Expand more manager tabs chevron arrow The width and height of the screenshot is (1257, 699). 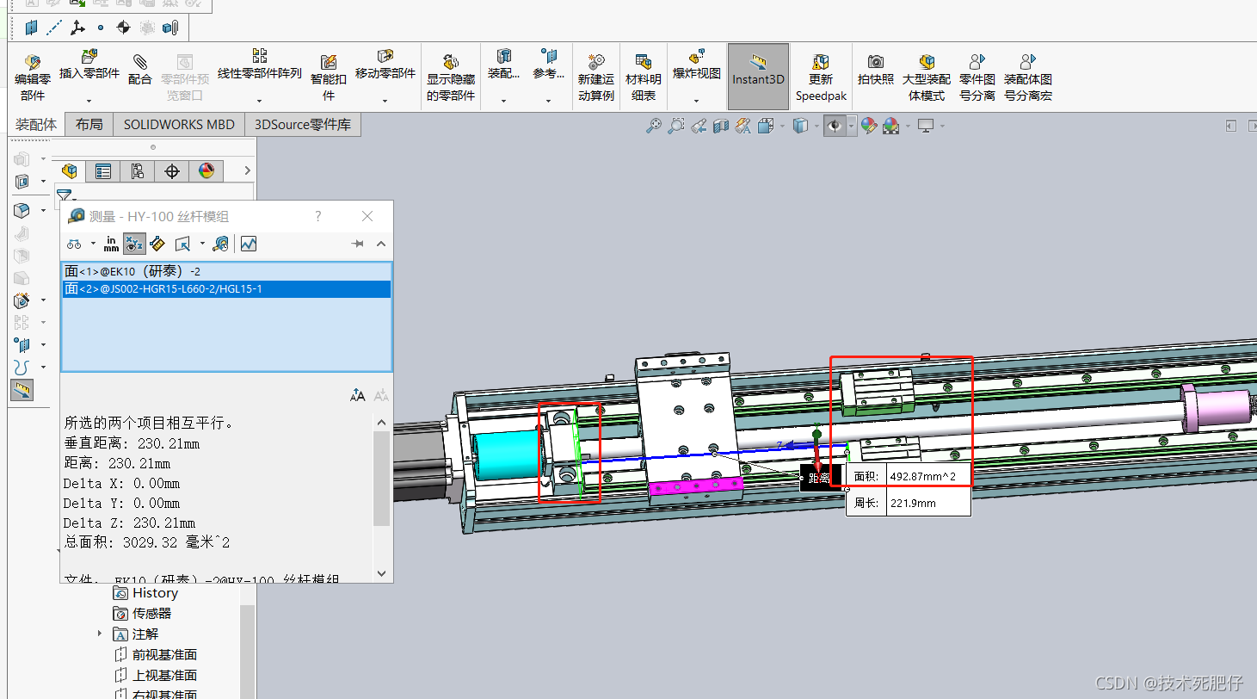point(247,170)
